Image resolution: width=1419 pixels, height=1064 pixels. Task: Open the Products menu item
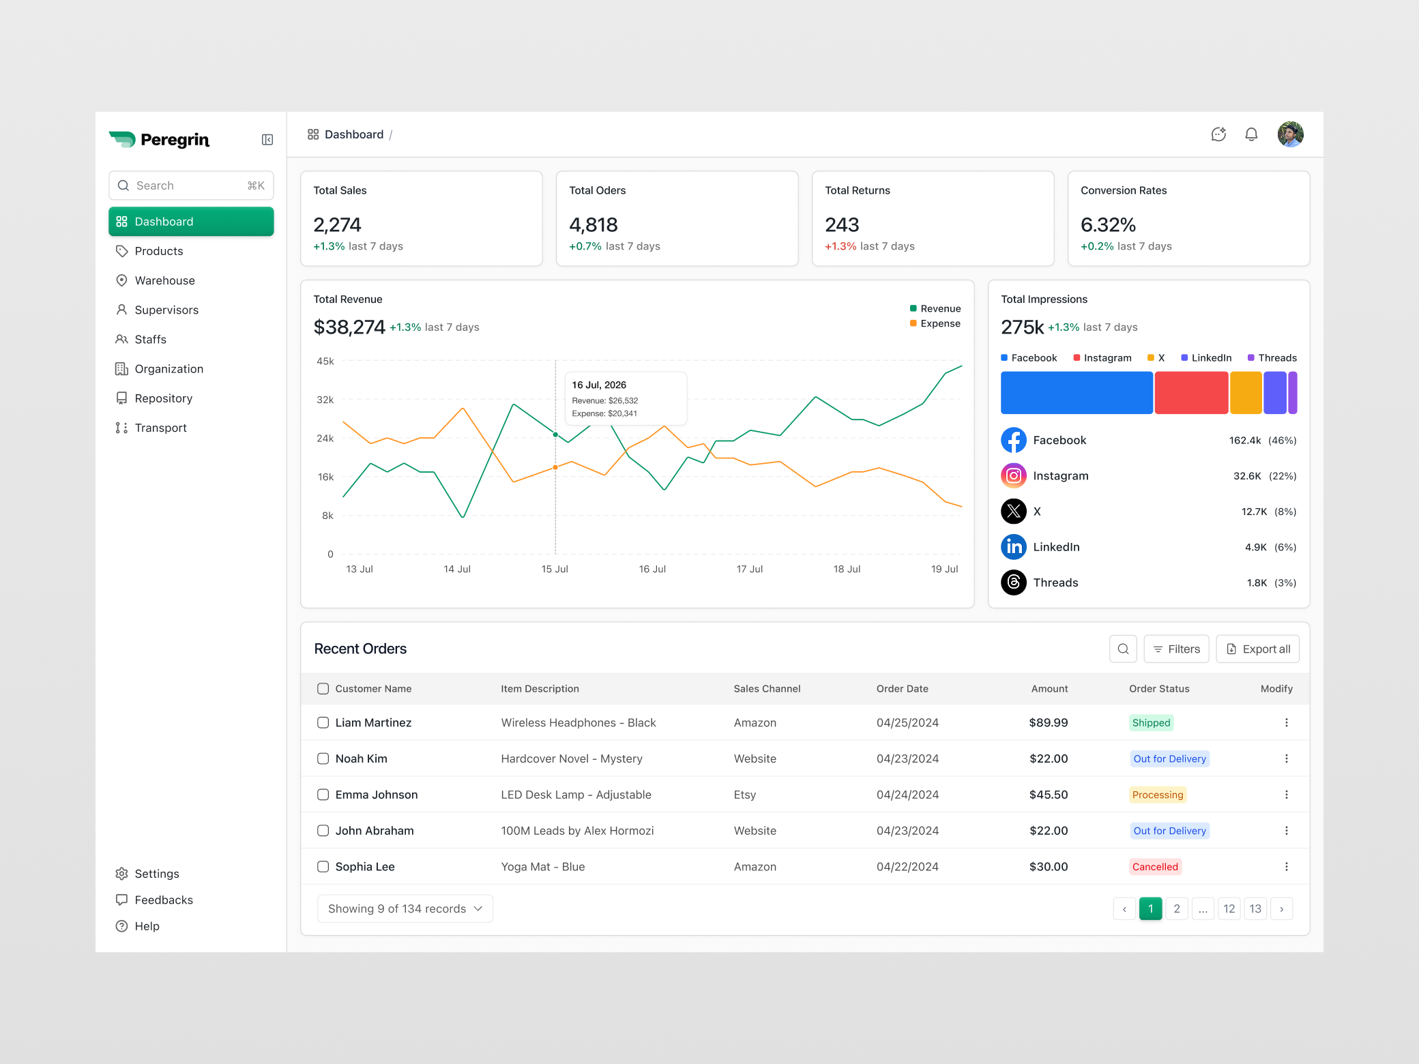pyautogui.click(x=191, y=251)
